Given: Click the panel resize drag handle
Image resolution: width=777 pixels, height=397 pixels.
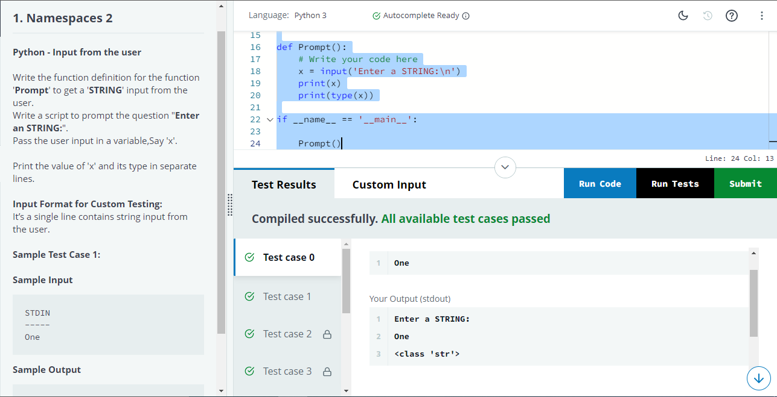Looking at the screenshot, I should 230,205.
